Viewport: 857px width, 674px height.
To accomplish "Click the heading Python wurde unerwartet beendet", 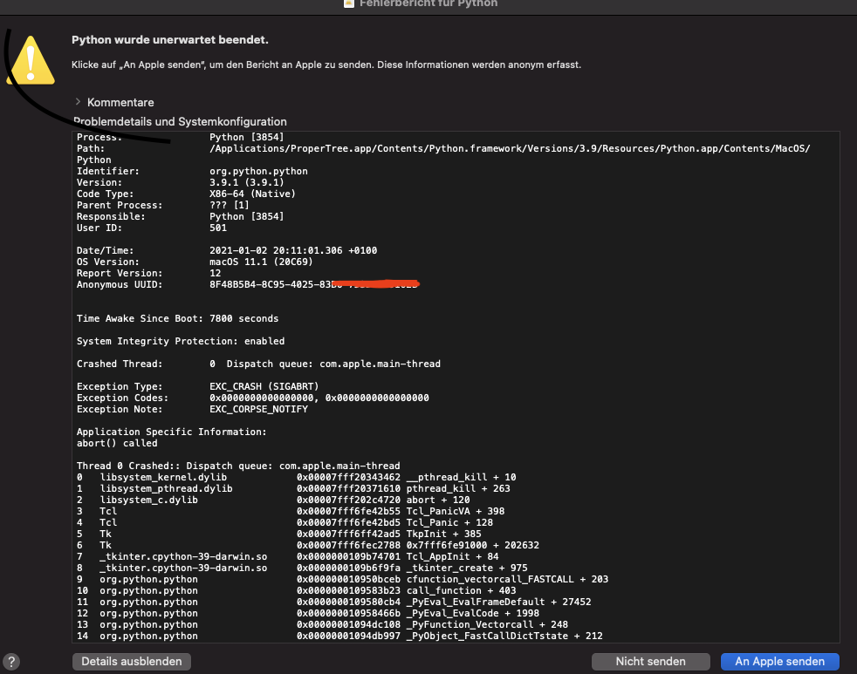I will pos(169,40).
